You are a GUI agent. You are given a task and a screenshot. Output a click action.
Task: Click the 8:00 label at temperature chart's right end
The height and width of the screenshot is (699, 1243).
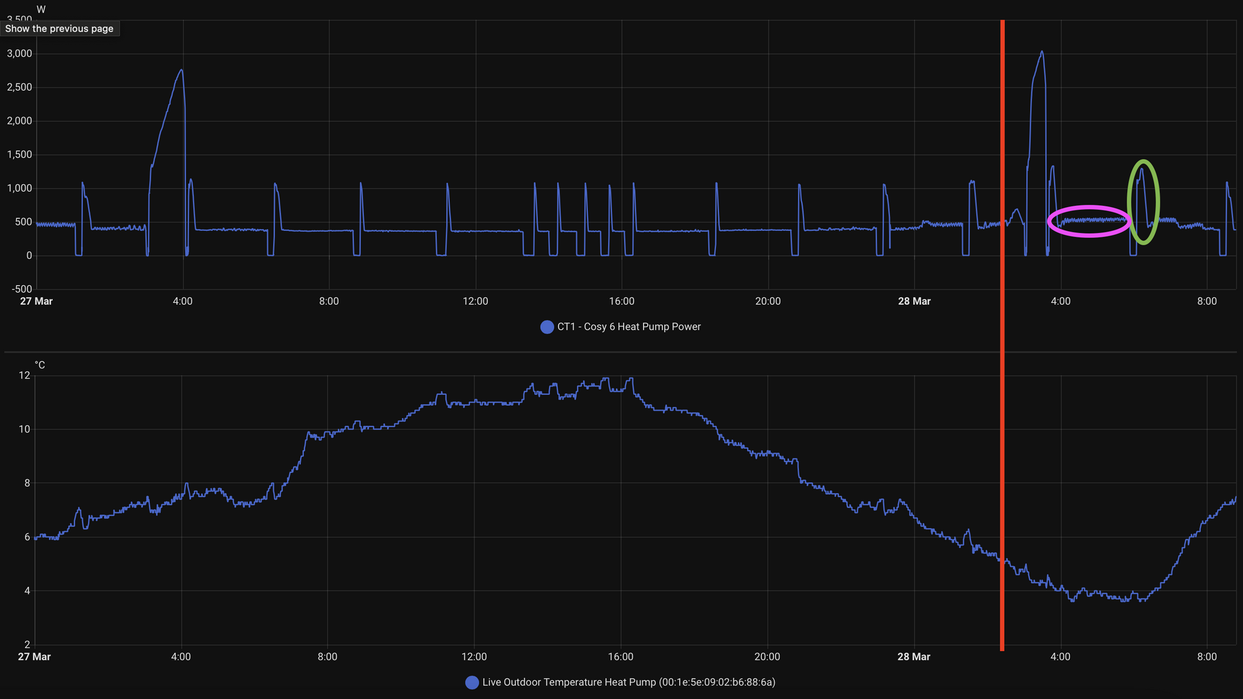pyautogui.click(x=1207, y=656)
